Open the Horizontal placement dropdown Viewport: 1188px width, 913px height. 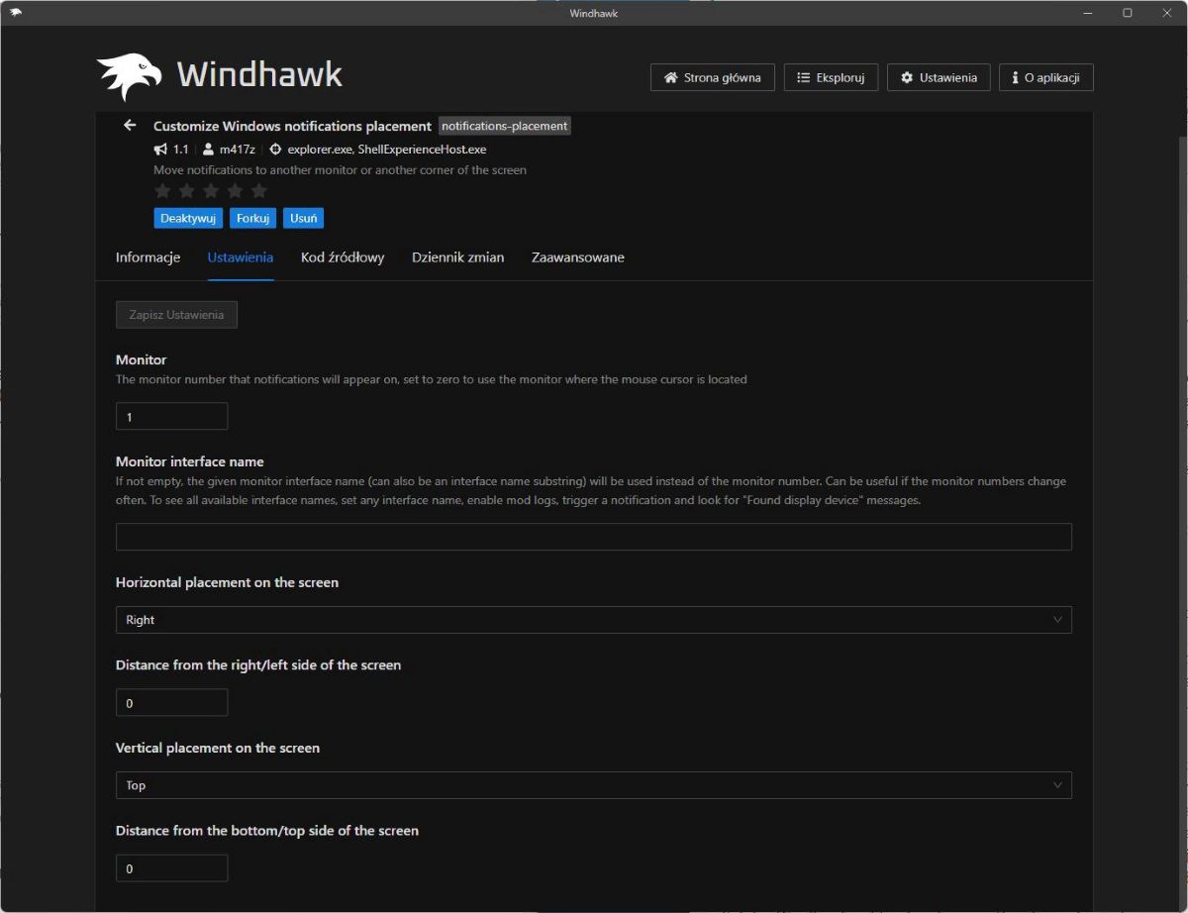tap(594, 620)
